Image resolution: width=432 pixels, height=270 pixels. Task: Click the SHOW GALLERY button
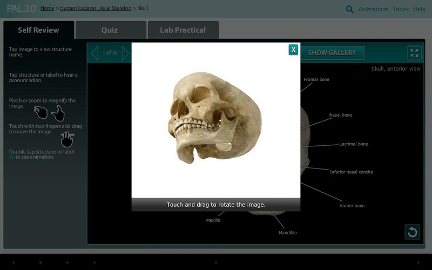click(332, 53)
